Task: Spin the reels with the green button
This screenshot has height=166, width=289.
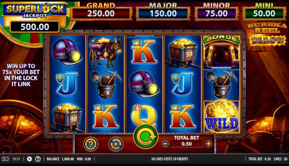Action: pyautogui.click(x=145, y=136)
